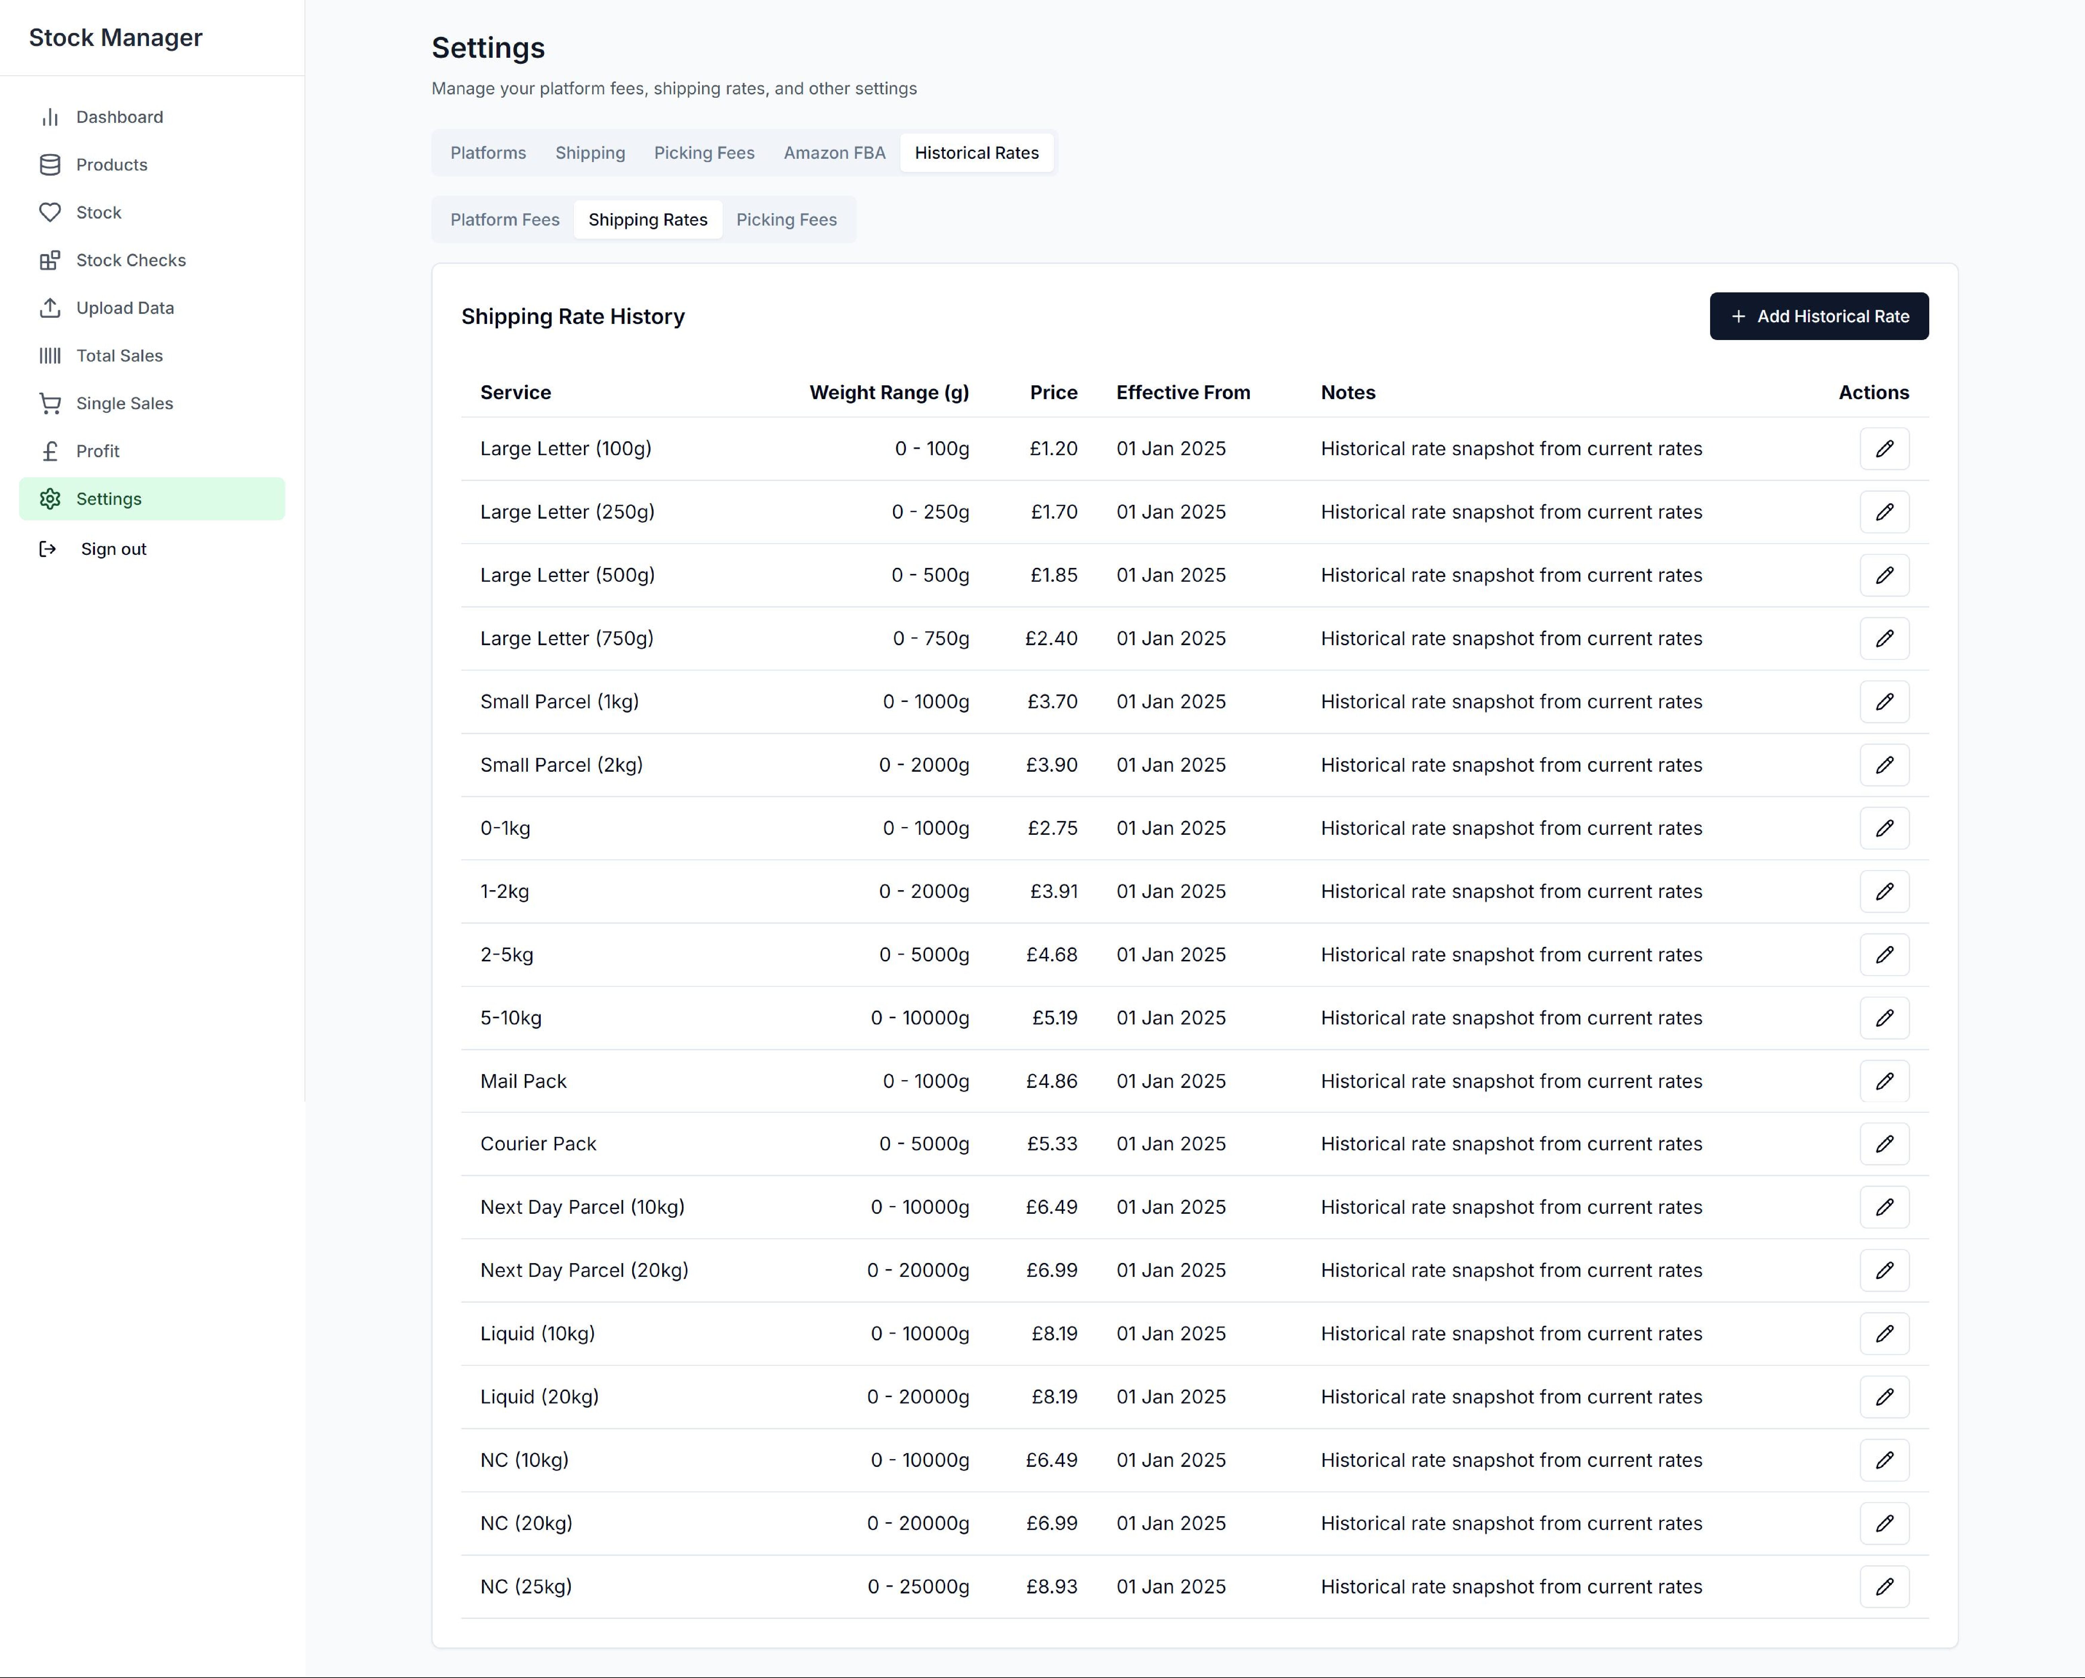Switch to the Platforms tab
The image size is (2085, 1678).
488,153
